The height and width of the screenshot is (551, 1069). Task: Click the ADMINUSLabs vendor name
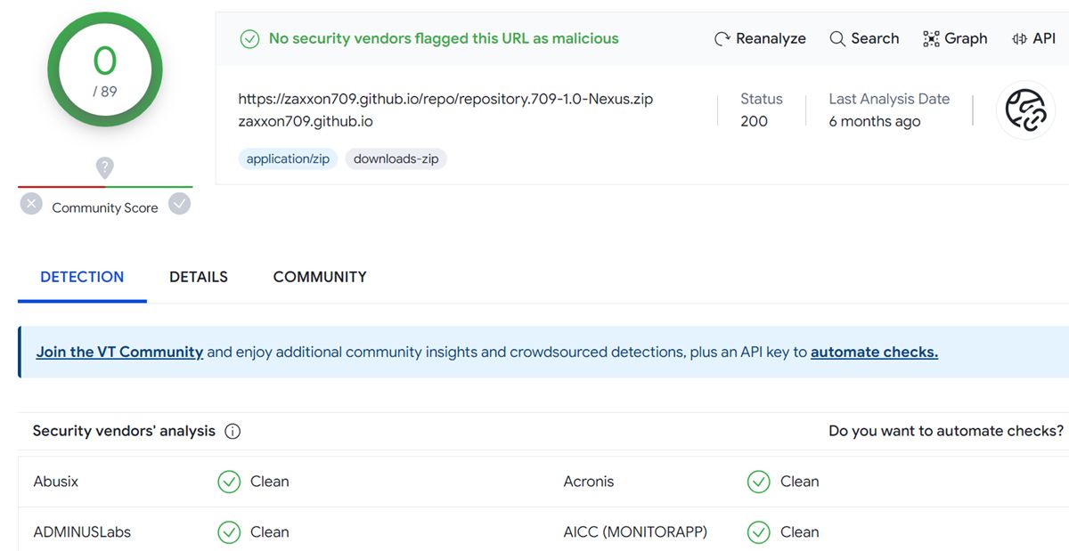(82, 532)
